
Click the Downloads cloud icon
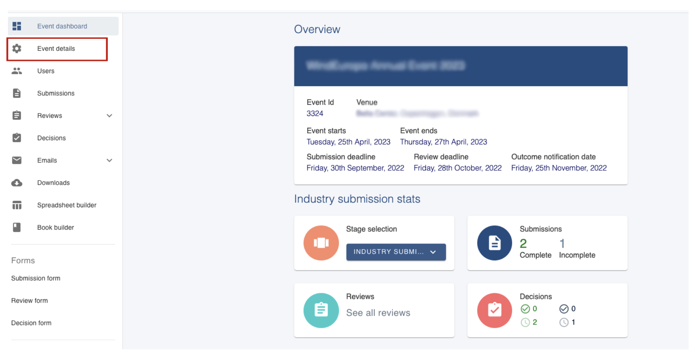(17, 183)
